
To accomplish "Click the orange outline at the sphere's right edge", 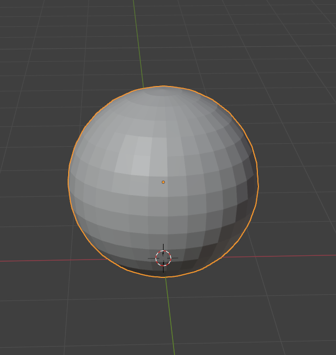I will tap(257, 181).
